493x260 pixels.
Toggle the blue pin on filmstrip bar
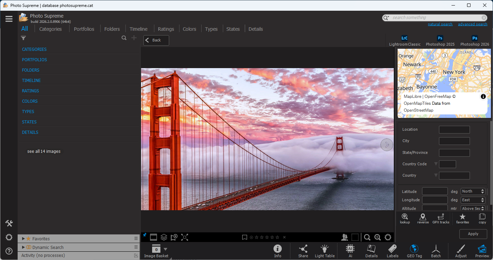point(145,235)
